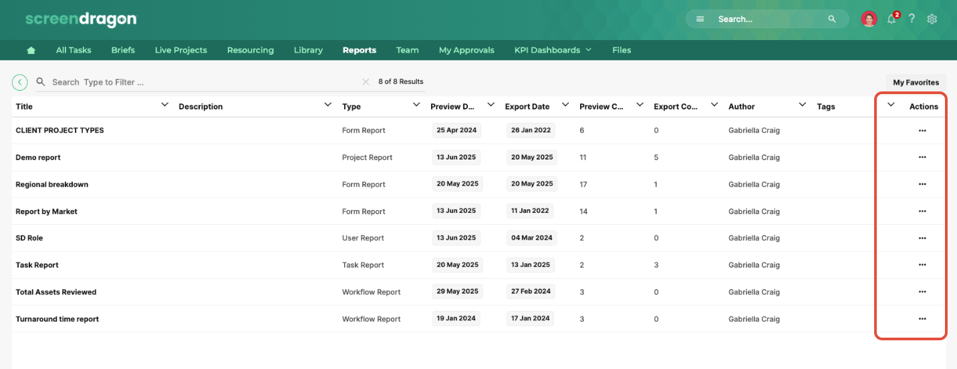957x369 pixels.
Task: Clear the filter with the X icon
Action: click(x=366, y=81)
